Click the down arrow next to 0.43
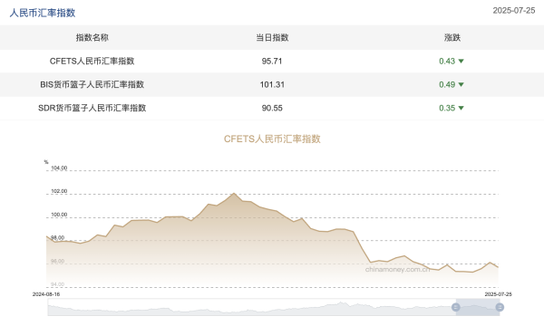This screenshot has width=544, height=326. click(x=461, y=61)
